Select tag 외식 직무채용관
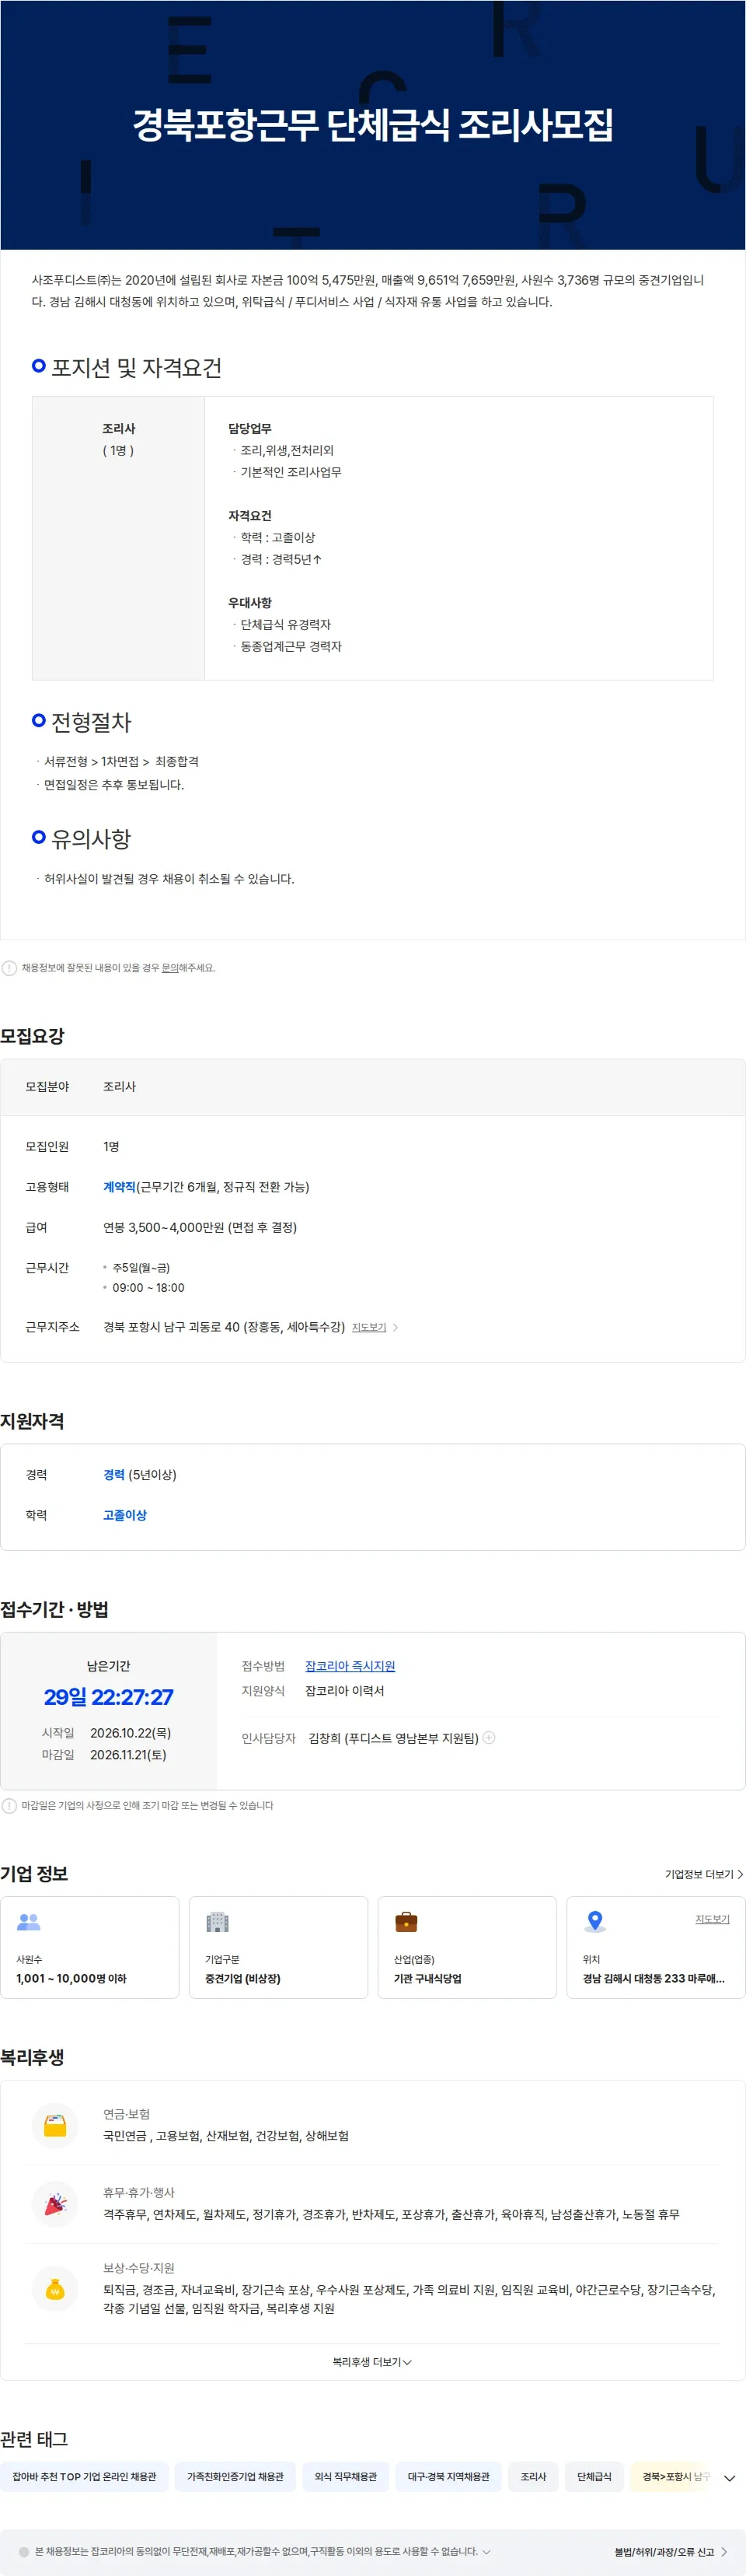The image size is (746, 2576). [x=346, y=2476]
